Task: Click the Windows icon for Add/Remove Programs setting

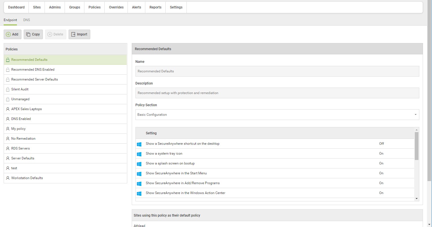Action: pos(139,183)
